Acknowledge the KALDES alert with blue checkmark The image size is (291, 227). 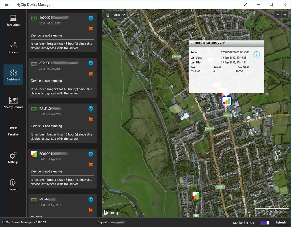click(91, 108)
